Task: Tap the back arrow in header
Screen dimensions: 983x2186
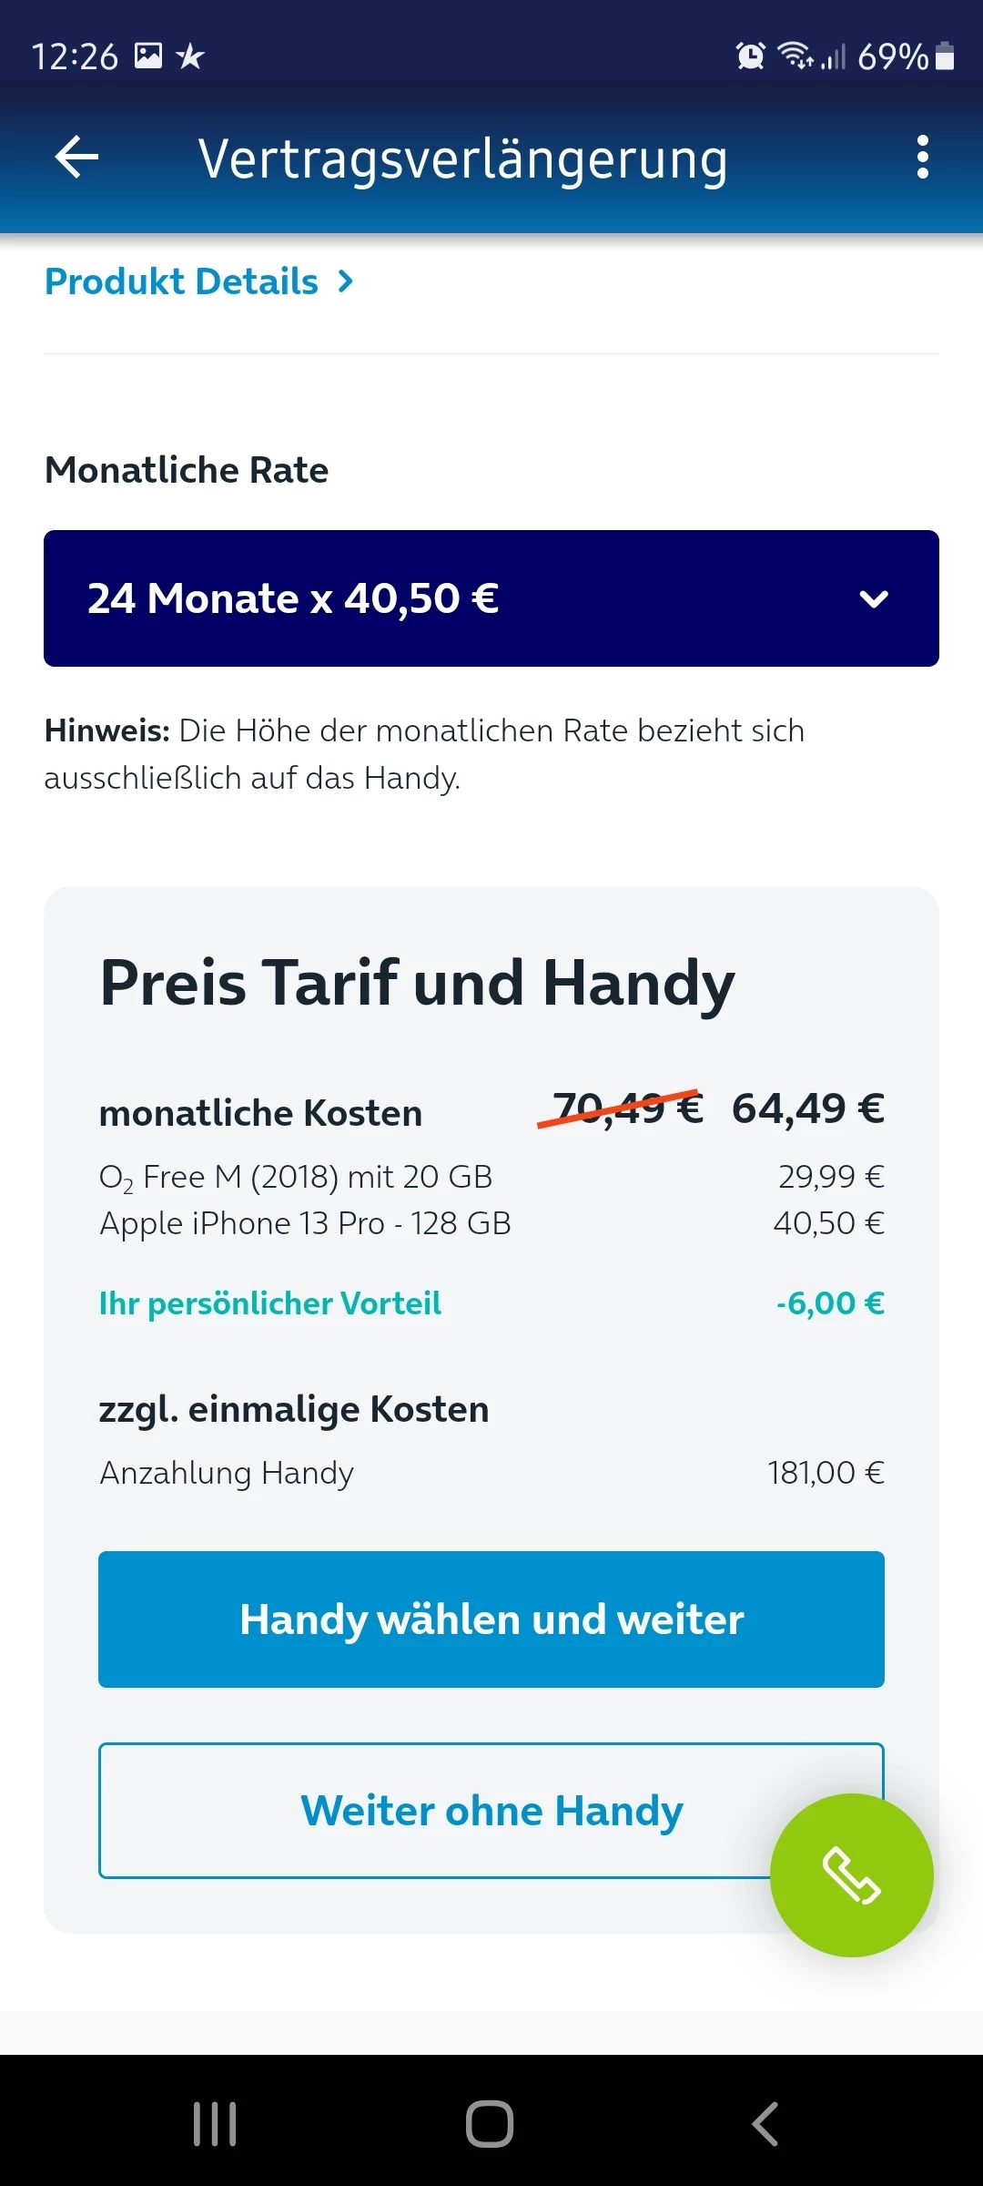Action: pos(76,158)
